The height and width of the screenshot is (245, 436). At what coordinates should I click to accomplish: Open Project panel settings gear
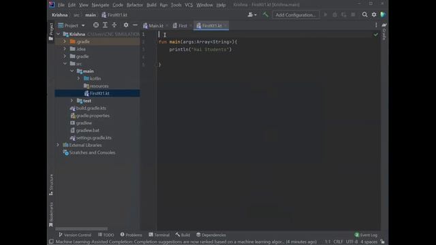click(x=126, y=25)
